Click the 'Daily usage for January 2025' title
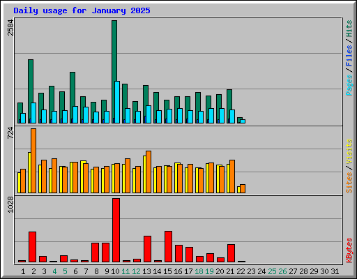 point(82,10)
